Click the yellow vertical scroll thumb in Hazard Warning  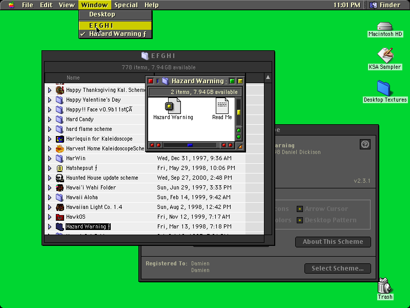(239, 112)
